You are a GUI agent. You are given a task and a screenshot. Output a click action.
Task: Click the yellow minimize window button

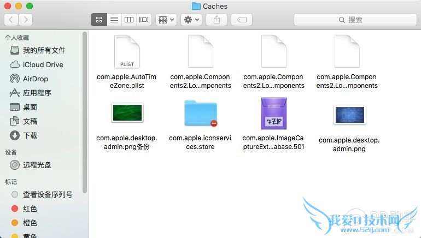[19, 6]
